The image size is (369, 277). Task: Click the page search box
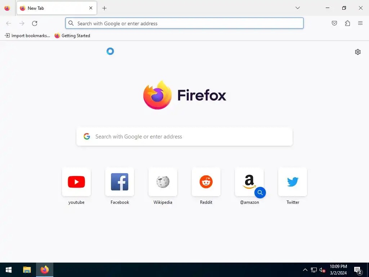tap(184, 137)
